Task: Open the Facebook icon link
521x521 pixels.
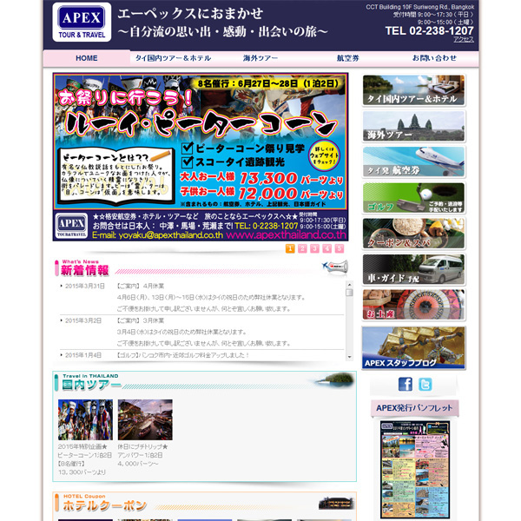Action: [x=405, y=384]
